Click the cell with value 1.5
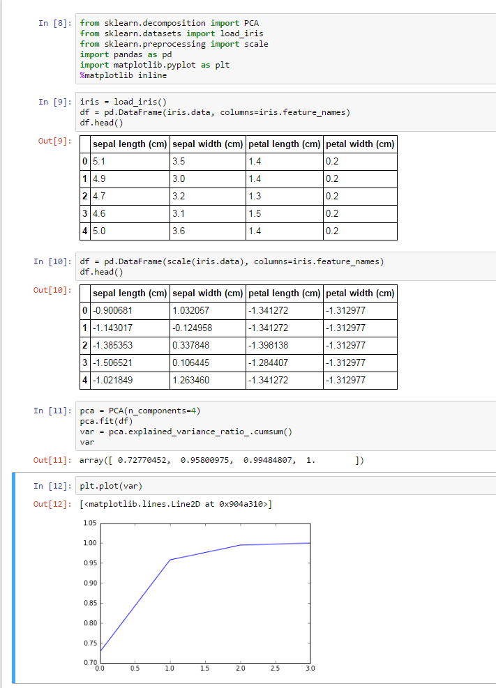 285,214
